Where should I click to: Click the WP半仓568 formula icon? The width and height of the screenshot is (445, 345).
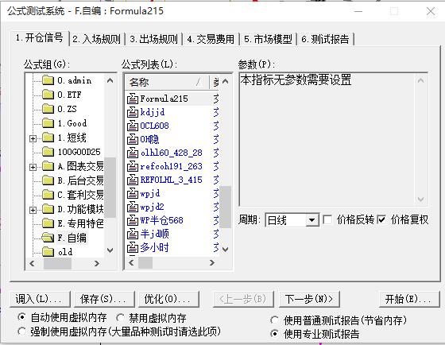point(132,220)
